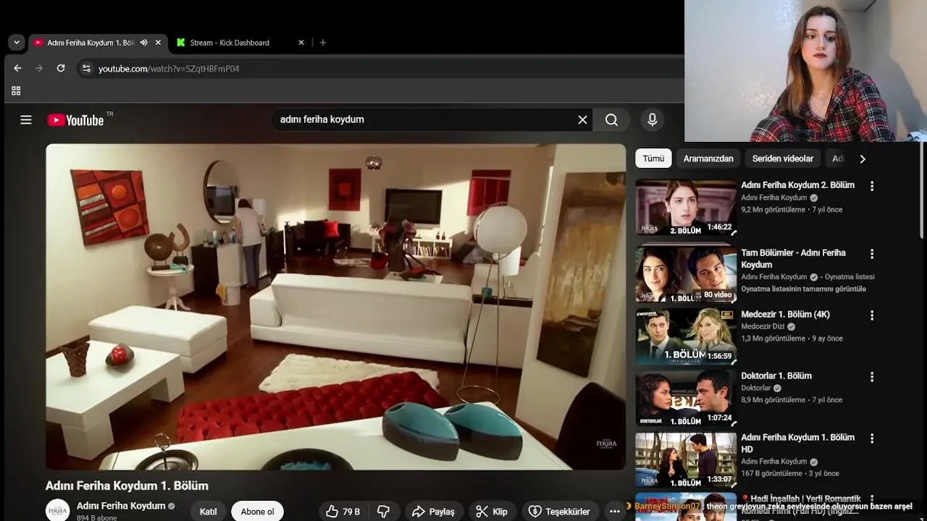Run the YouTube search with magnifier button
Image resolution: width=927 pixels, height=521 pixels.
point(612,120)
